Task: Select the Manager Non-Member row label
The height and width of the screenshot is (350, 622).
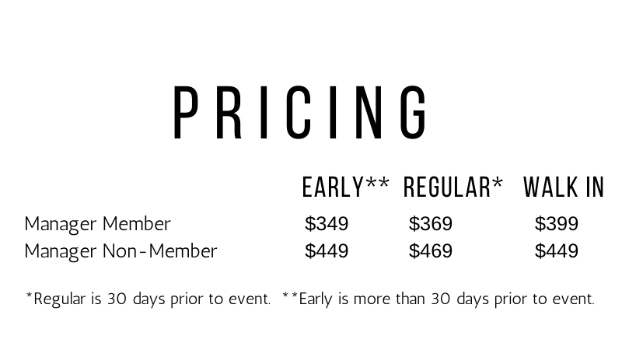Action: pyautogui.click(x=121, y=251)
